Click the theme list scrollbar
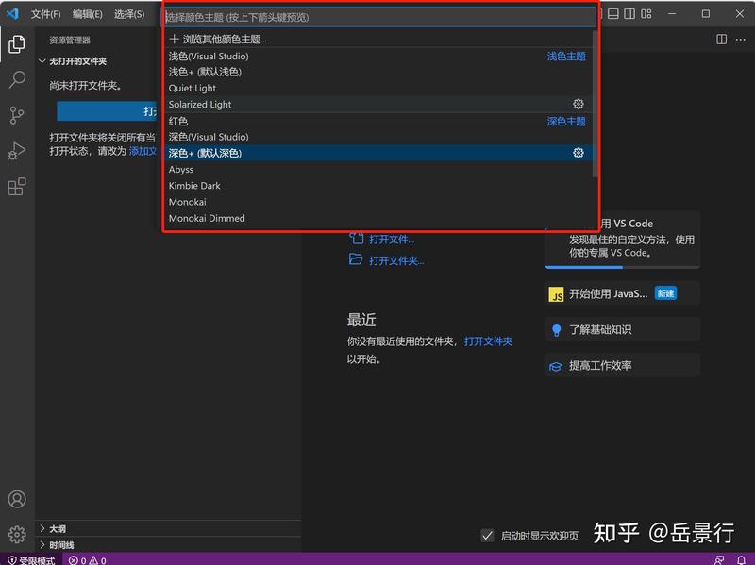755x565 pixels. tap(596, 104)
